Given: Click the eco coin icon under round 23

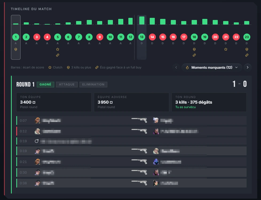Looking at the screenshot, I should (247, 55).
